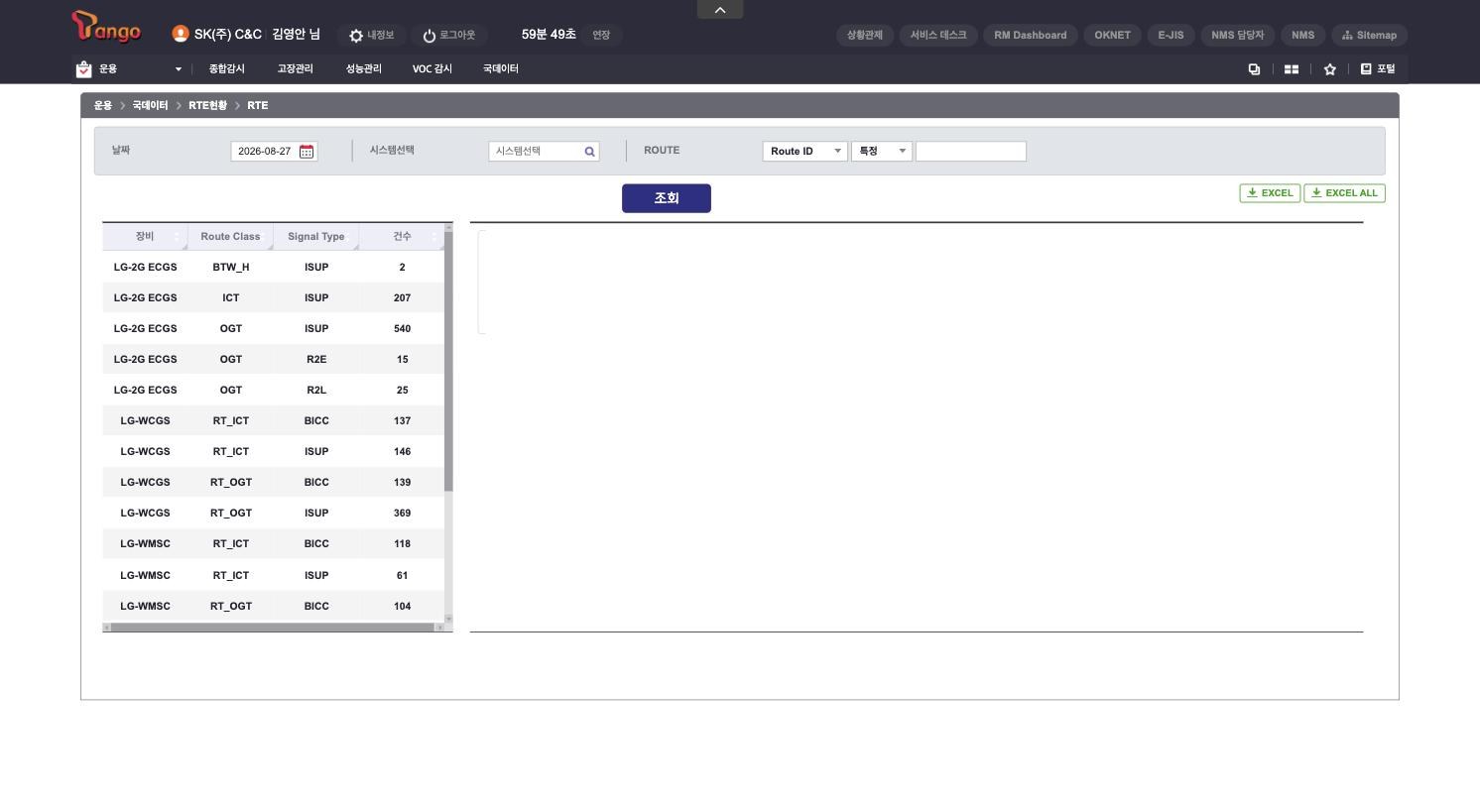Download with the EXCEL button
Screen dimensions: 1480x805
pos(1270,193)
